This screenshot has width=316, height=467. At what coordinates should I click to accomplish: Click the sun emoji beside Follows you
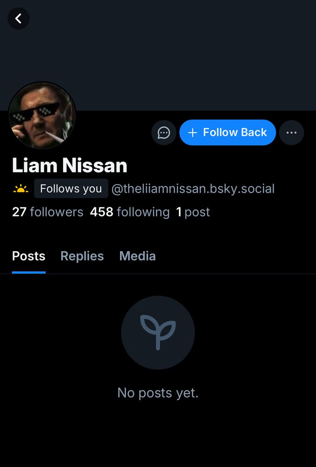point(21,189)
